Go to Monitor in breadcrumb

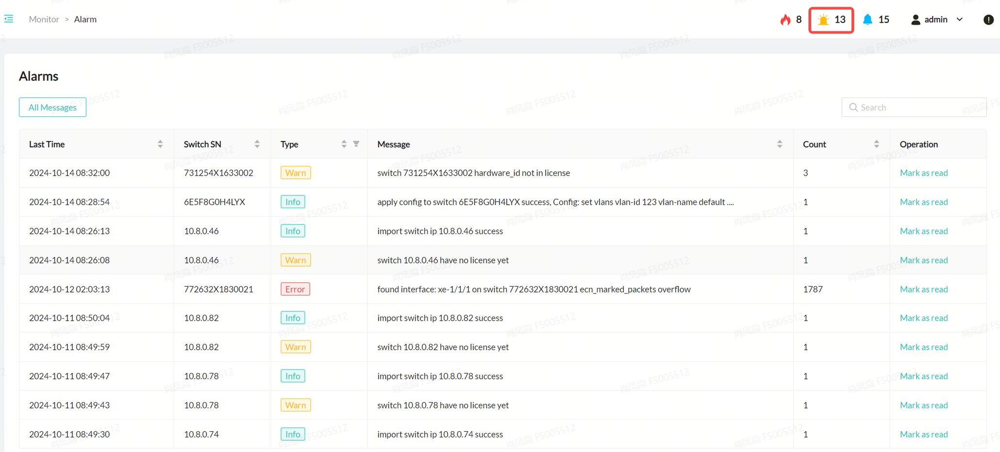tap(44, 19)
